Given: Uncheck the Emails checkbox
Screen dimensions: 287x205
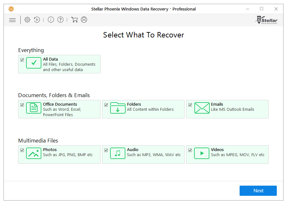Looking at the screenshot, I should pos(190,105).
